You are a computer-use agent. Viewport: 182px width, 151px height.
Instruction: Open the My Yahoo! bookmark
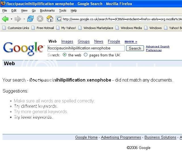pos(66,28)
